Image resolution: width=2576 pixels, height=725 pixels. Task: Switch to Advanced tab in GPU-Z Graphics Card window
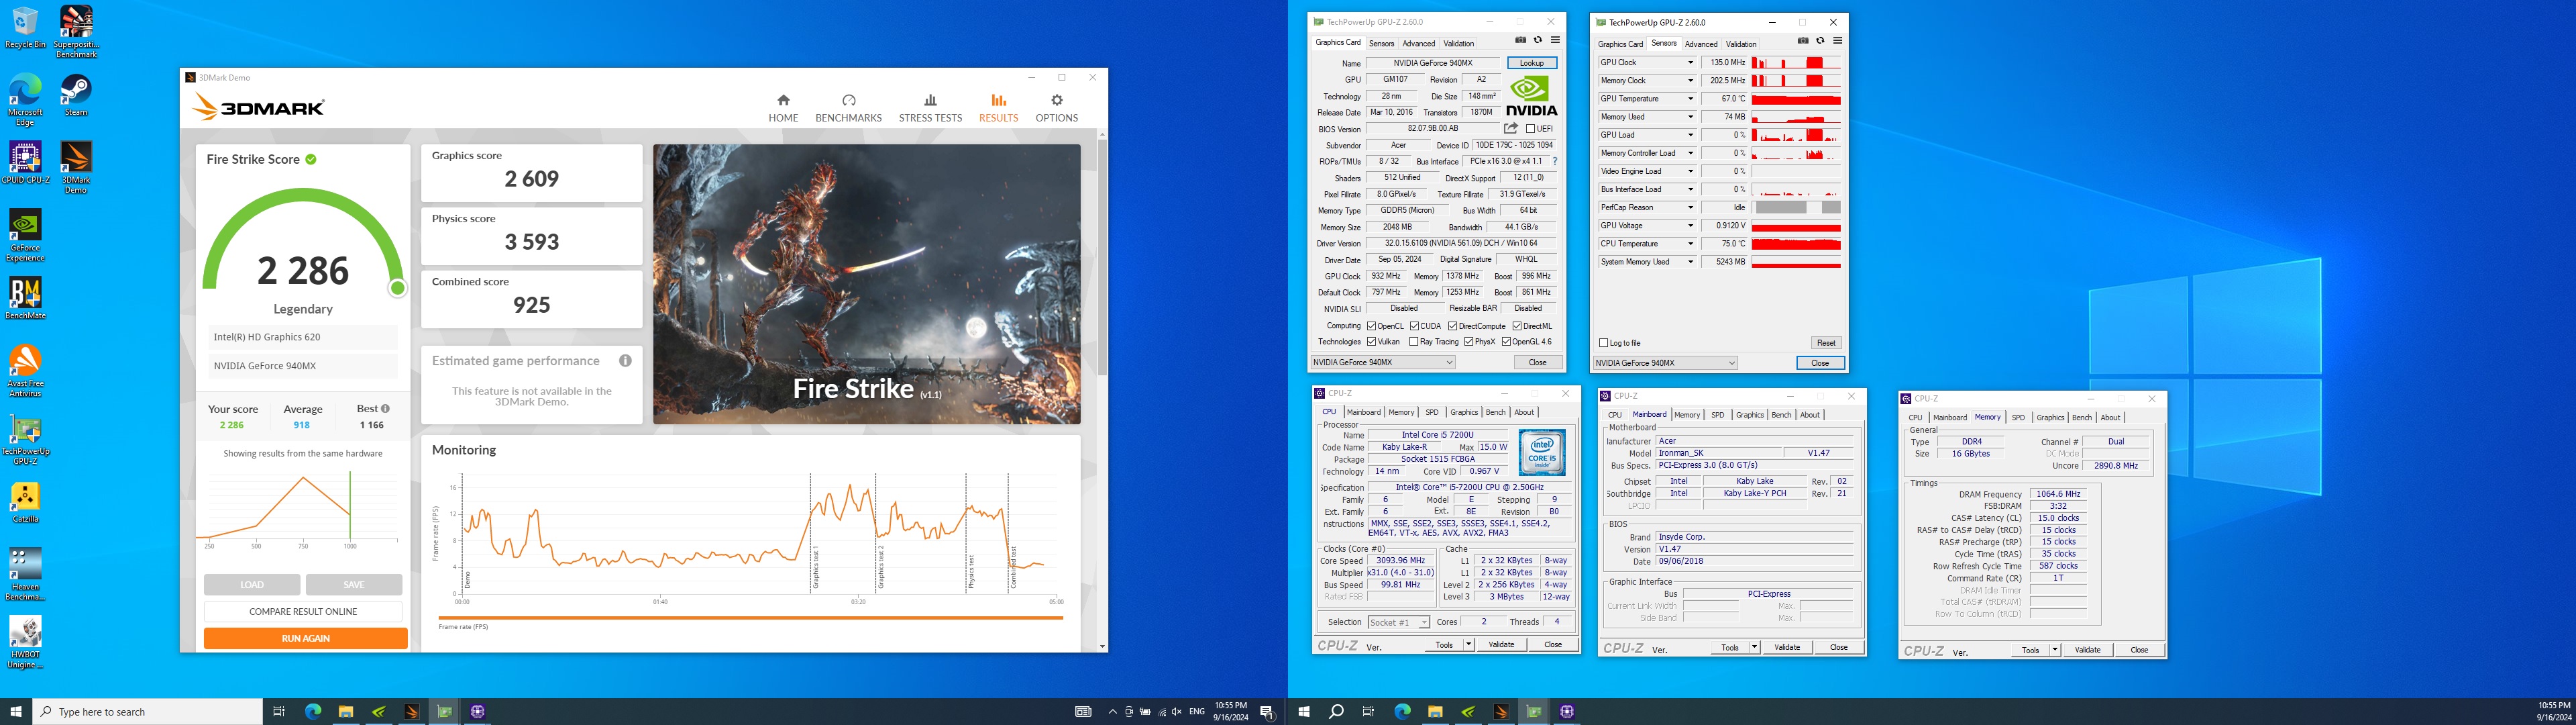[x=1418, y=43]
